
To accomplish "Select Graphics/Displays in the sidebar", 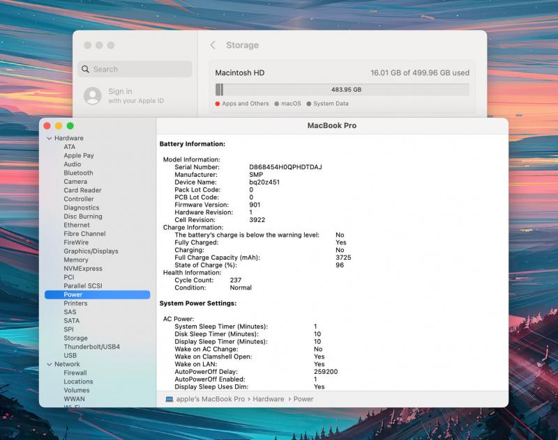I will click(x=91, y=251).
